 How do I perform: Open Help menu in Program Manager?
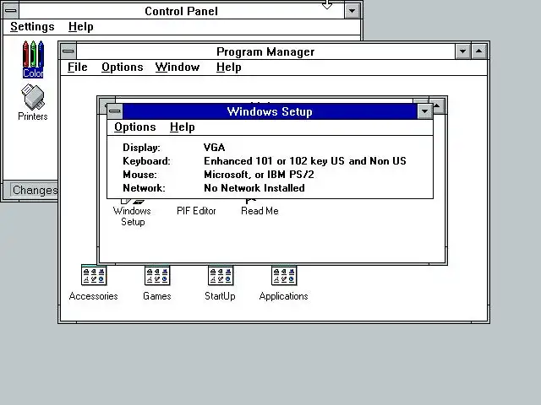tap(229, 67)
